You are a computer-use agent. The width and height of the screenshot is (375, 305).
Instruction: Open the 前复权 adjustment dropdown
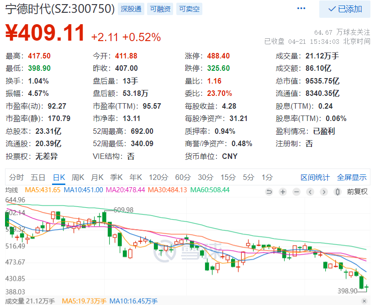coord(357,192)
